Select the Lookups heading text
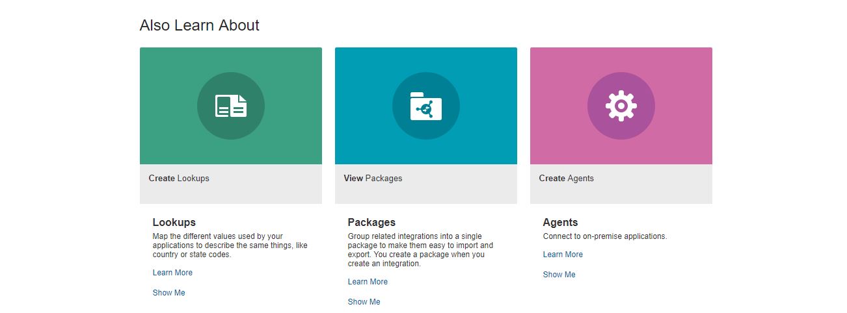Viewport: 847px width, 313px height. coord(174,222)
